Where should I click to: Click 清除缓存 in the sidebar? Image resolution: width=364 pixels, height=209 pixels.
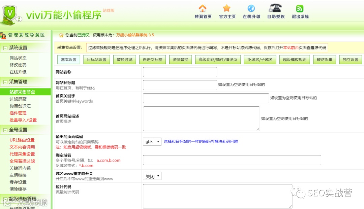tap(18, 189)
